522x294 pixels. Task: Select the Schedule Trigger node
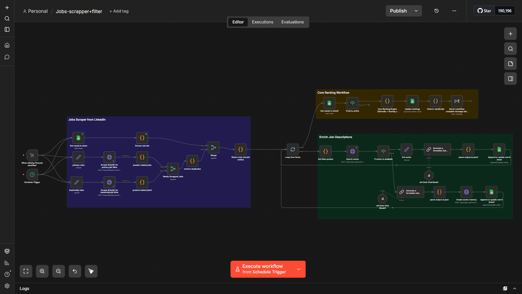(x=32, y=174)
